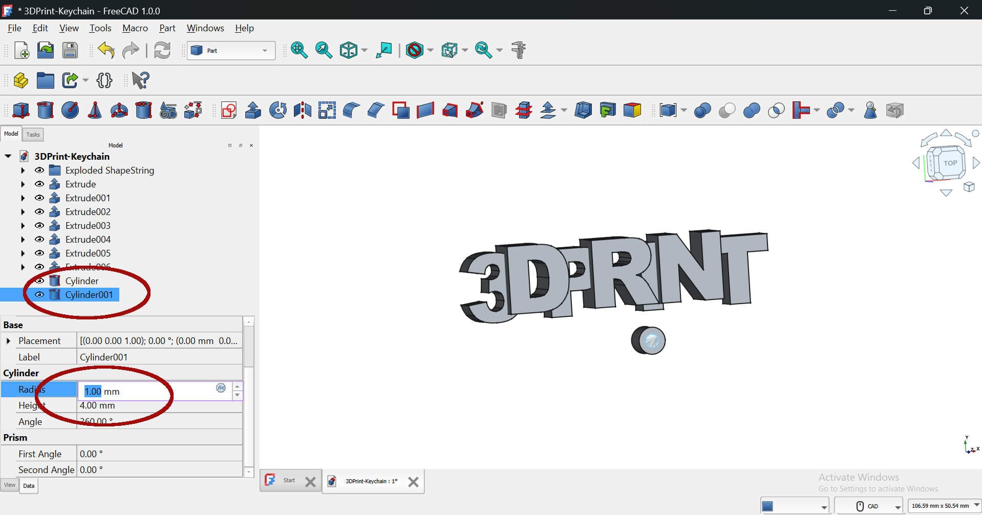Screen dimensions: 982x515
Task: Select the boolean Intersection tool
Action: click(776, 110)
